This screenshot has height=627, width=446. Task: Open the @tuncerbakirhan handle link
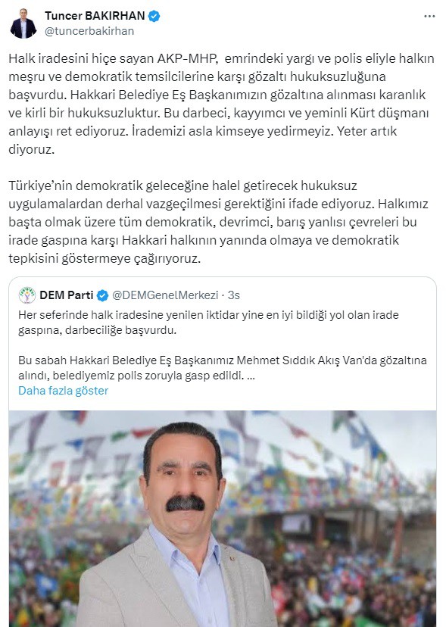point(89,31)
